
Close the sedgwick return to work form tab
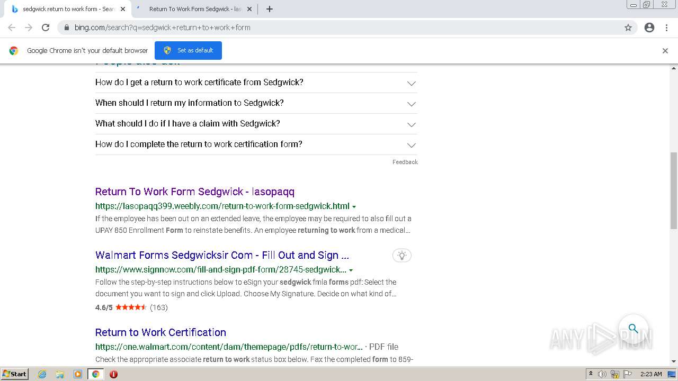click(x=123, y=9)
